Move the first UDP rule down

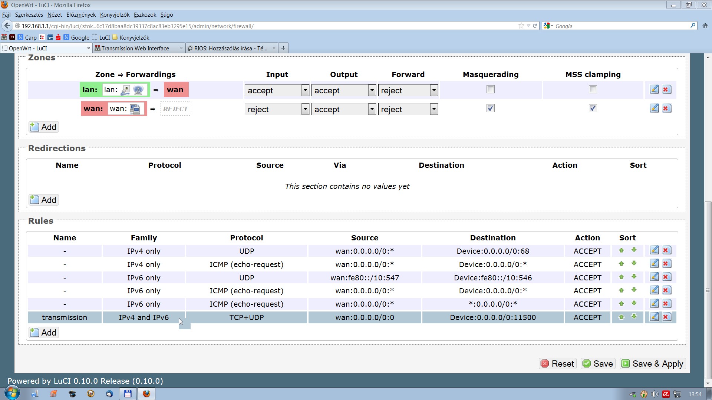pyautogui.click(x=634, y=250)
